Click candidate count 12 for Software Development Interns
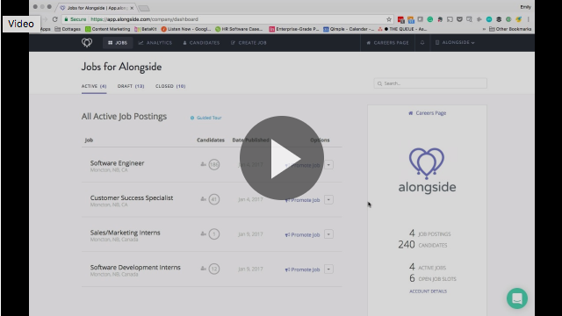The width and height of the screenshot is (562, 316). coord(214,269)
